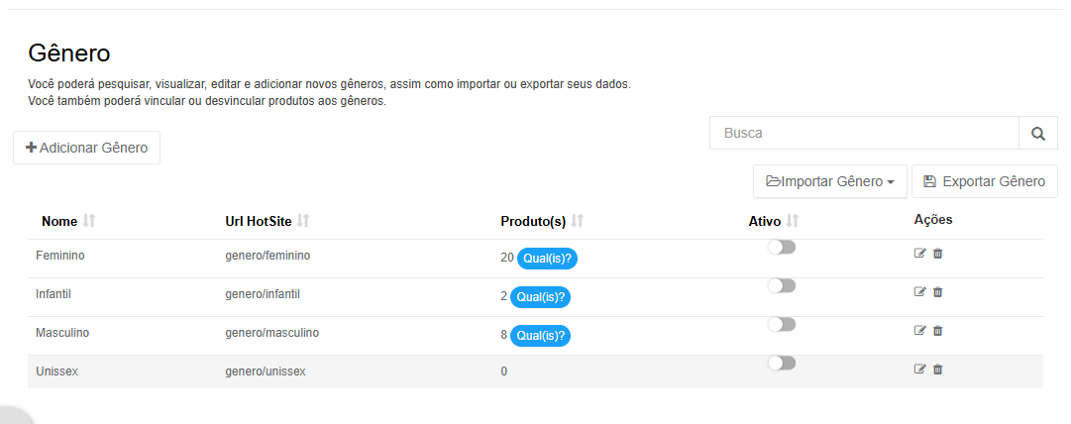Click Adicionar Gênero button
Viewport: 1071px width, 424px height.
point(87,148)
